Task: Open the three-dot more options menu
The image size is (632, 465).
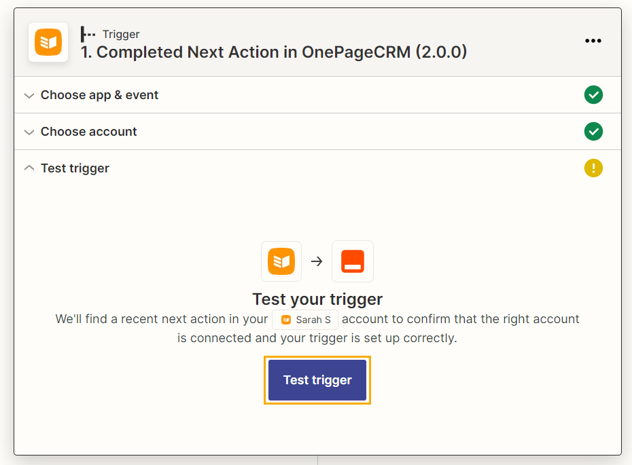Action: 593,41
